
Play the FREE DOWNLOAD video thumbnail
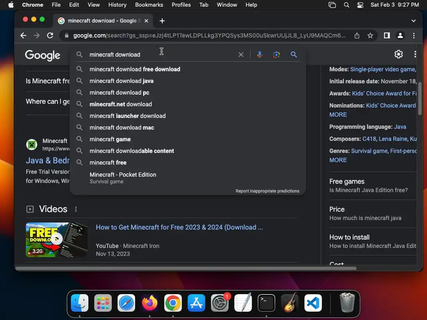pos(57,240)
